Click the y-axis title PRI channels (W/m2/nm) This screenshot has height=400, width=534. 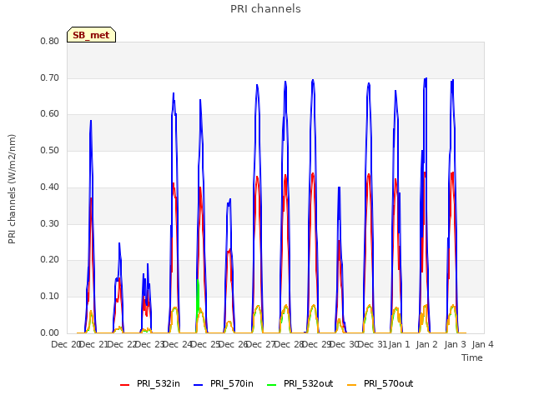coord(12,189)
